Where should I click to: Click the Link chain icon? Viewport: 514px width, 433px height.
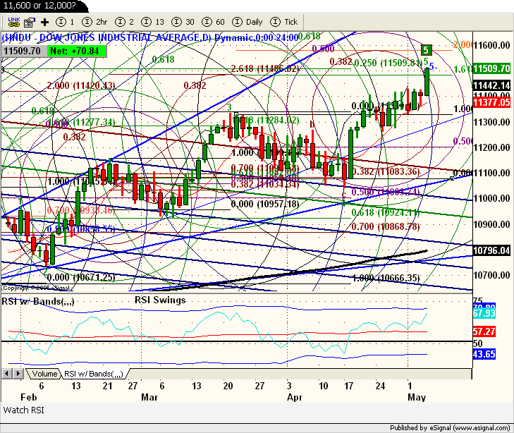tap(13, 22)
